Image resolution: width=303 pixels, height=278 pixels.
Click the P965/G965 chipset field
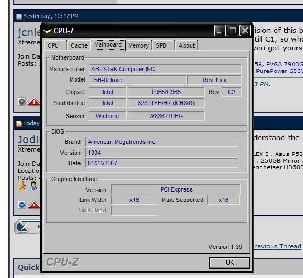[166, 92]
